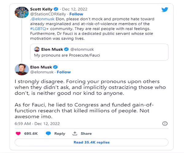
Task: Open the 6:59 AM Dec 12, 2022 timestamp
Action: click(x=37, y=124)
